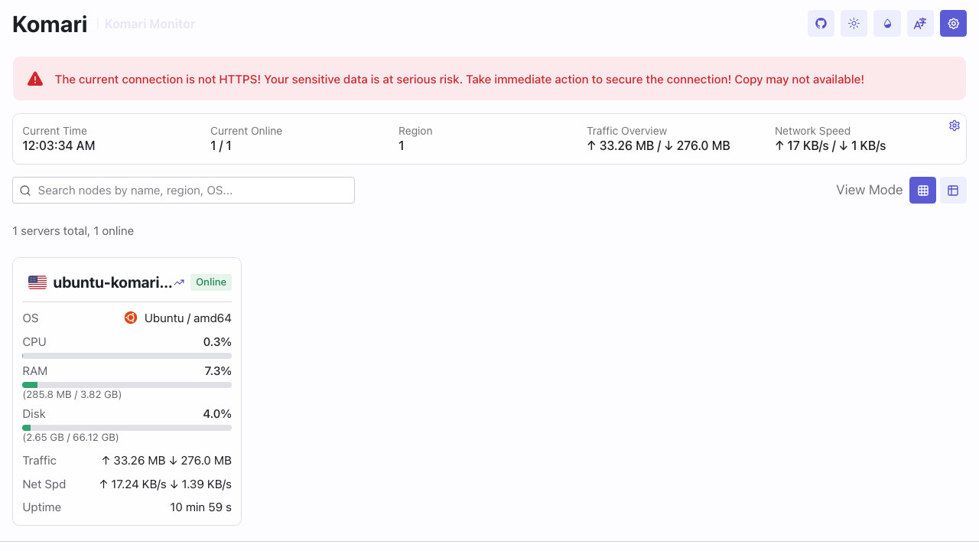Click the United States flag icon
Image resolution: width=979 pixels, height=551 pixels.
[37, 282]
